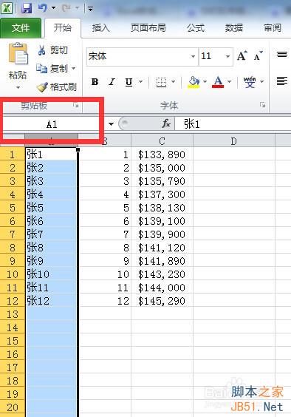Expand the 粘贴 options arrow
This screenshot has width=291, height=417.
18,87
